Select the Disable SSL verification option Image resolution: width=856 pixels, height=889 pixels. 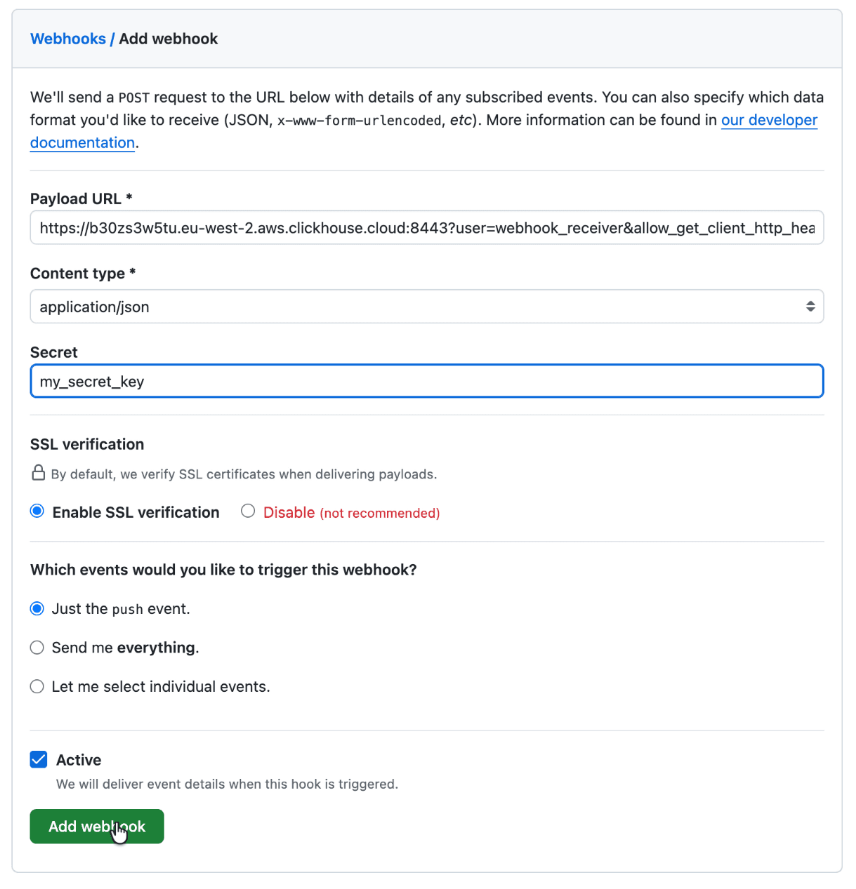pos(248,512)
